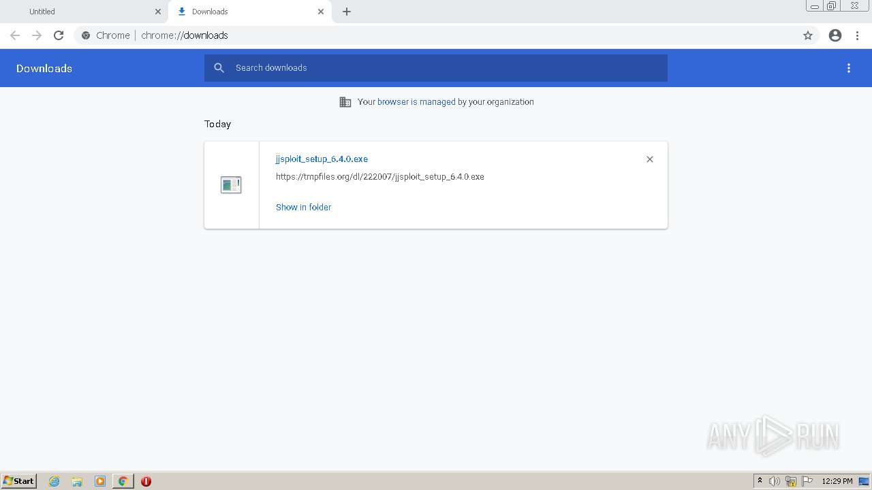Open Windows Explorer folder in taskbar

click(x=77, y=481)
